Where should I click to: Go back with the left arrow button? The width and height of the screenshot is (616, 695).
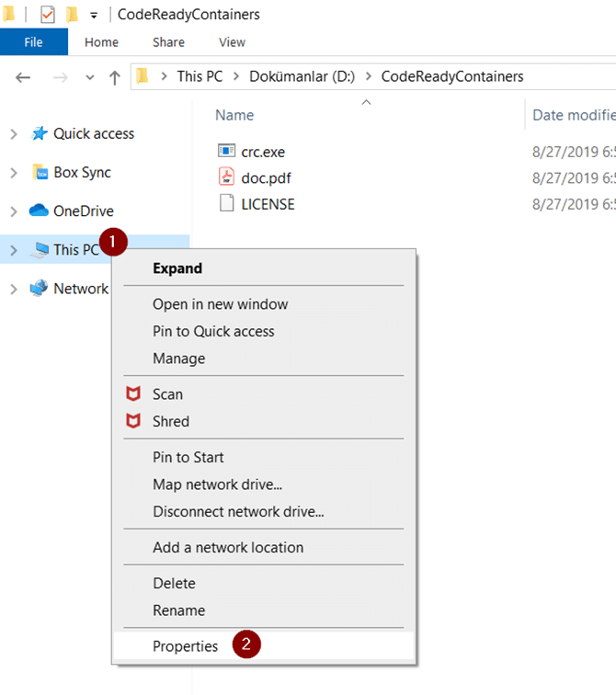pyautogui.click(x=23, y=77)
